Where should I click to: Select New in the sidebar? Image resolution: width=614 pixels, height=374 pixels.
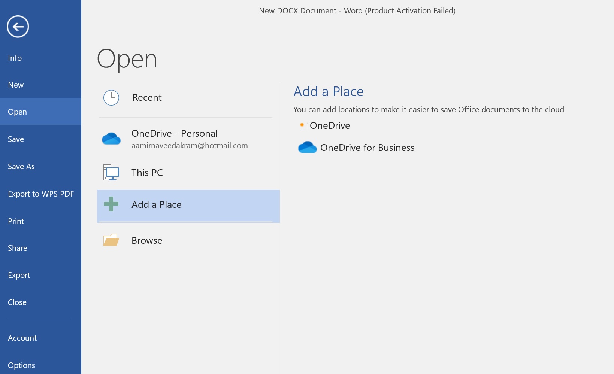coord(16,85)
